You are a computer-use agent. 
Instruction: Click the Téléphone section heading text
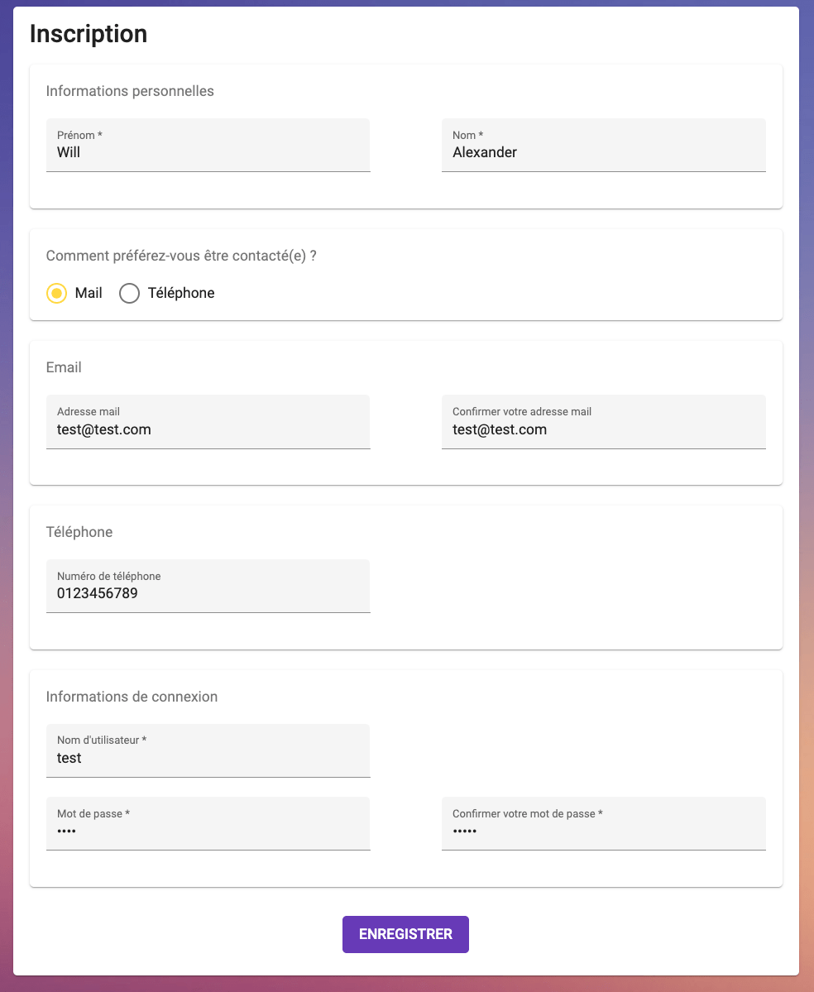79,532
